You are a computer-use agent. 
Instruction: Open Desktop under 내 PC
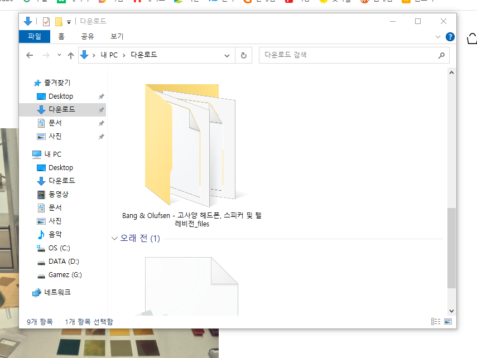pyautogui.click(x=61, y=168)
